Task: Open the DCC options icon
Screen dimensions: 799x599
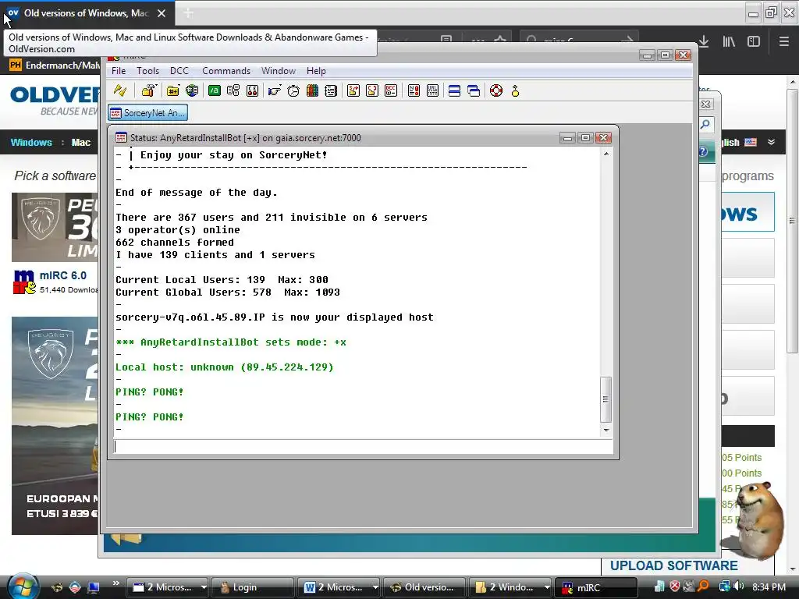Action: coord(391,90)
